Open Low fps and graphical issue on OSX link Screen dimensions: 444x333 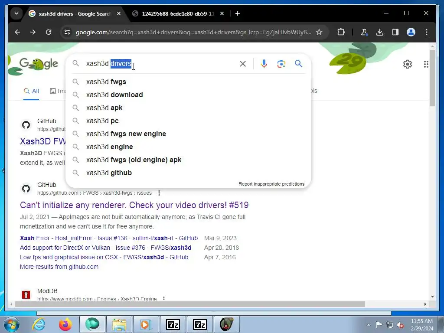104,258
